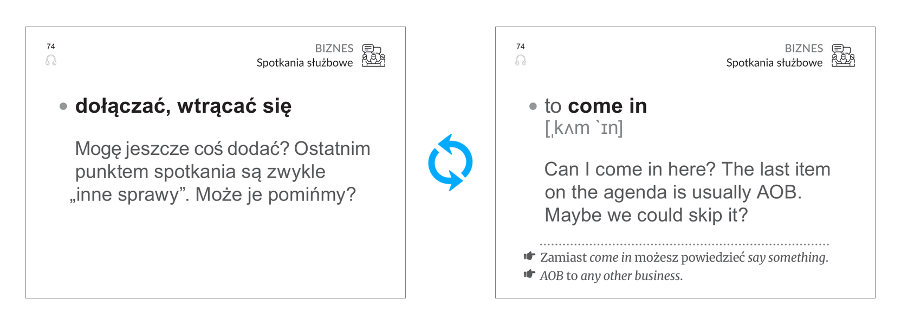Viewport: 901px width, 325px height.
Task: Click the meeting icon on left card
Action: click(373, 55)
